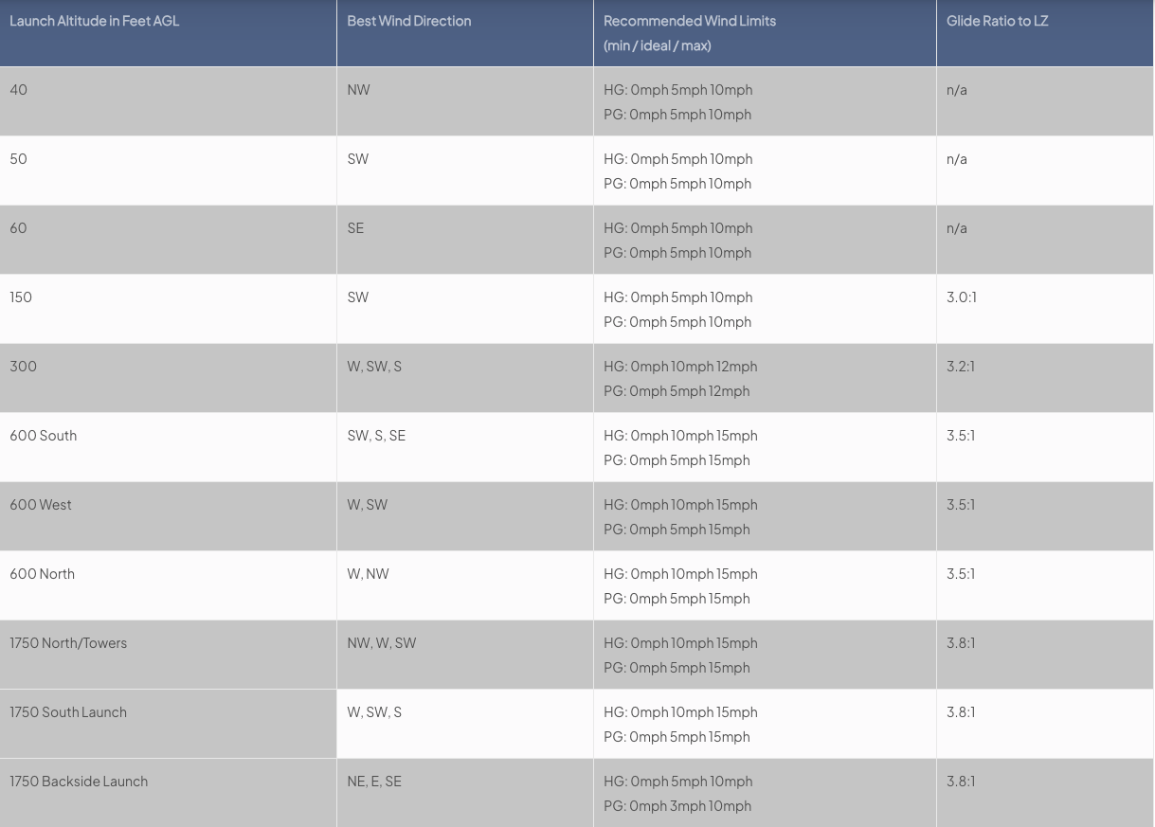Select the 3.0:1 glide ratio cell
The width and height of the screenshot is (1155, 827).
tap(1045, 309)
